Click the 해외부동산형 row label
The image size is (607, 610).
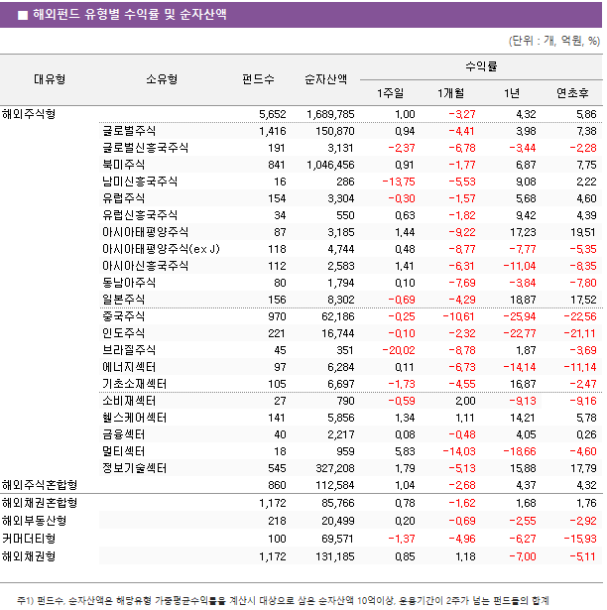35,521
